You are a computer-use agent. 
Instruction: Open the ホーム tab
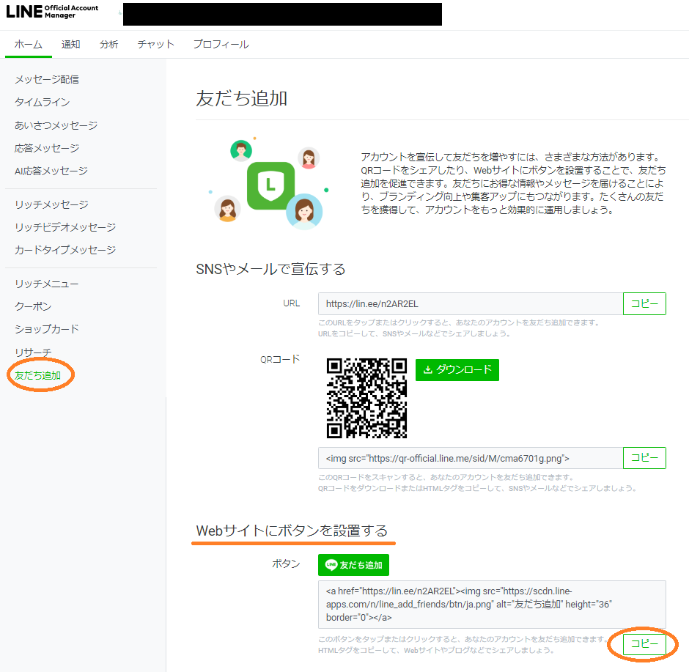pyautogui.click(x=28, y=45)
